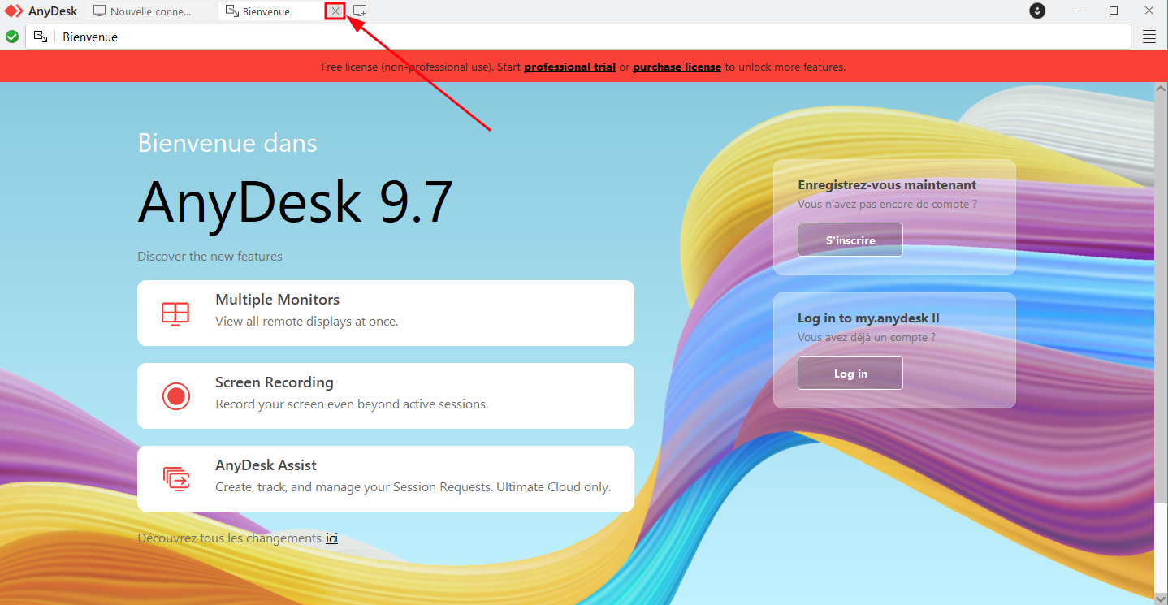The height and width of the screenshot is (605, 1168).
Task: Click the AnyDesk Assist card title
Action: [x=266, y=465]
